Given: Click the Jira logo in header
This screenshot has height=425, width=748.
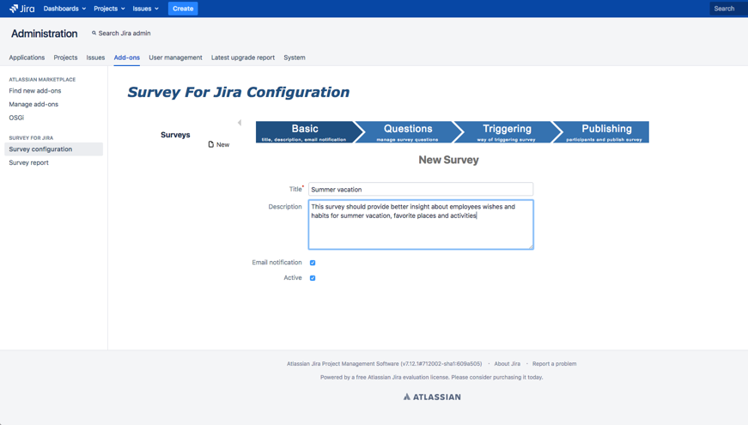Looking at the screenshot, I should pyautogui.click(x=22, y=9).
